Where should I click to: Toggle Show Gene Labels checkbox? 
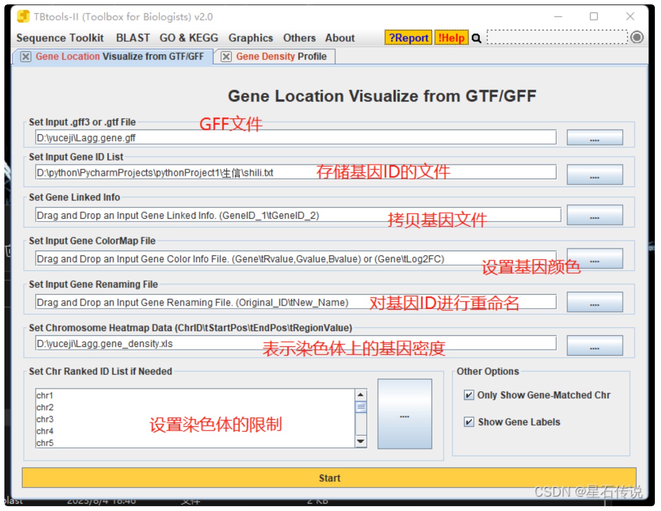coord(469,422)
